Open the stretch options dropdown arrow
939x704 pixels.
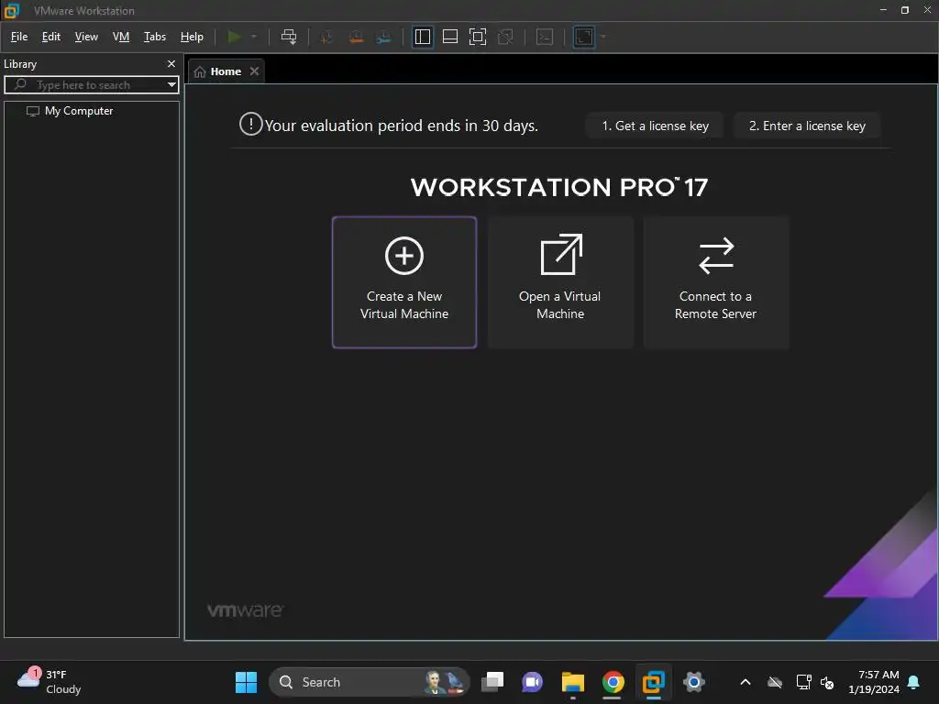click(x=603, y=37)
